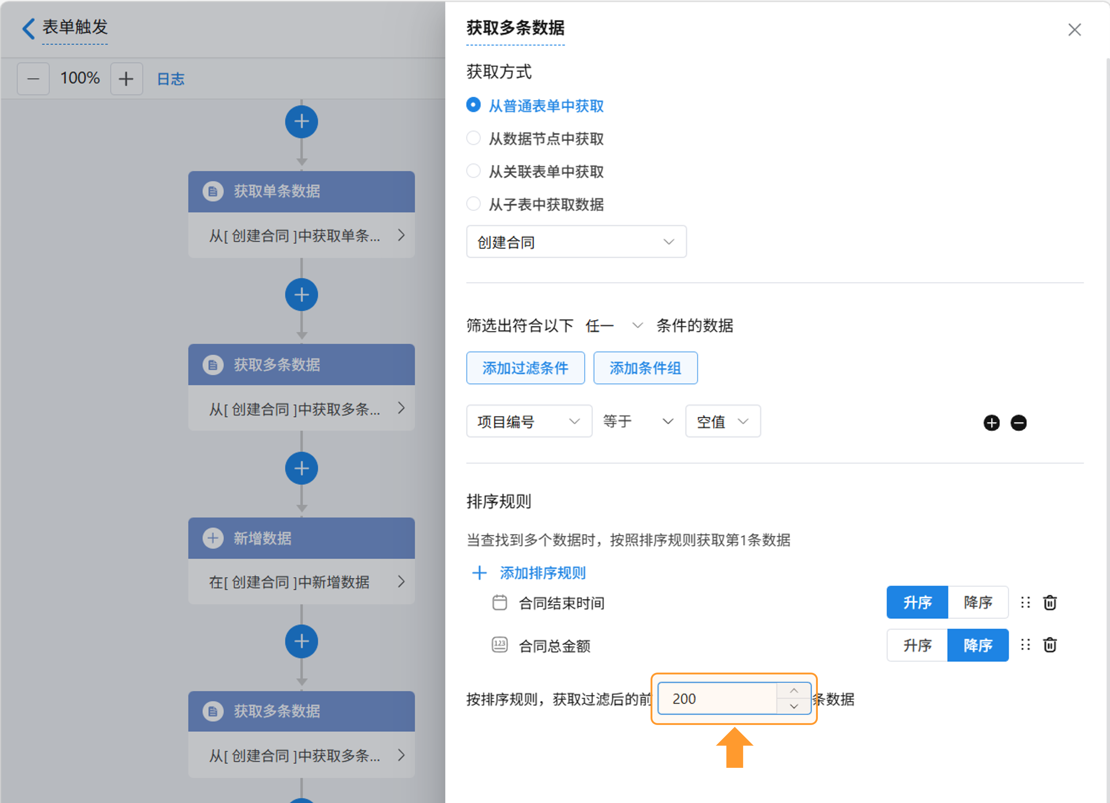Image resolution: width=1110 pixels, height=803 pixels.
Task: Set 合同结束时间 sort to 降序
Action: pyautogui.click(x=977, y=602)
